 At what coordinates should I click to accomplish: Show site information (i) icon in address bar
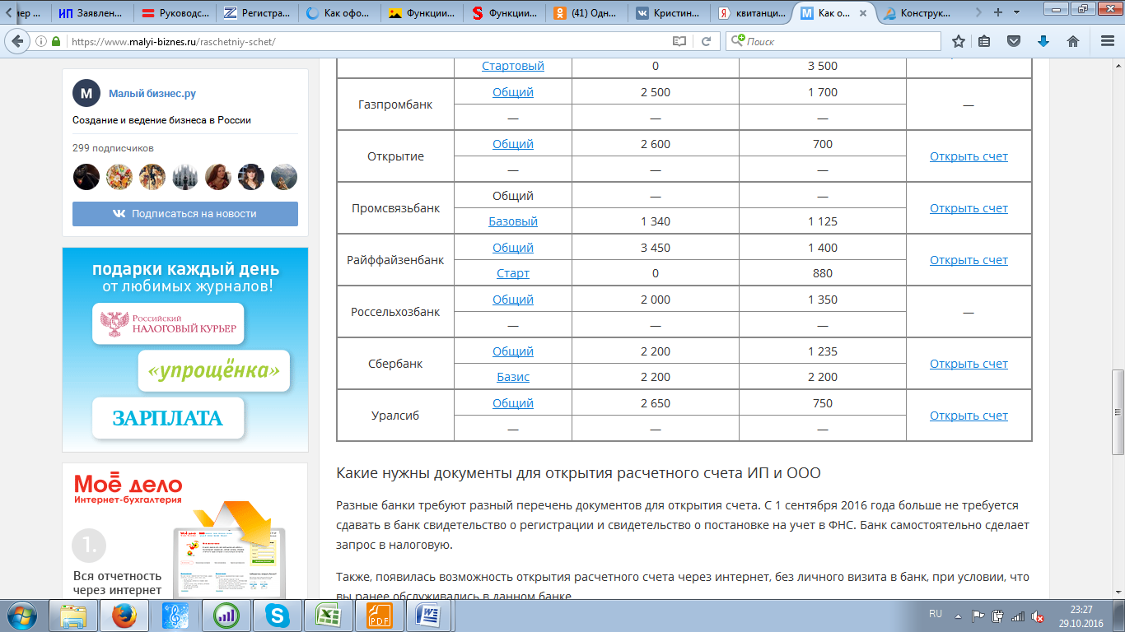[x=41, y=41]
